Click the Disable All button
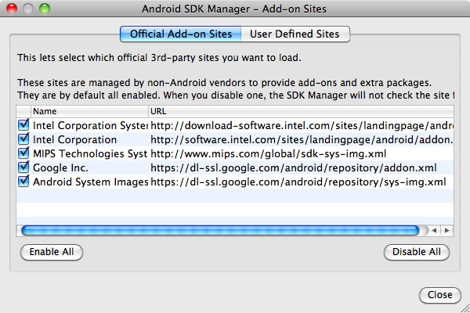470x313 pixels. point(417,252)
